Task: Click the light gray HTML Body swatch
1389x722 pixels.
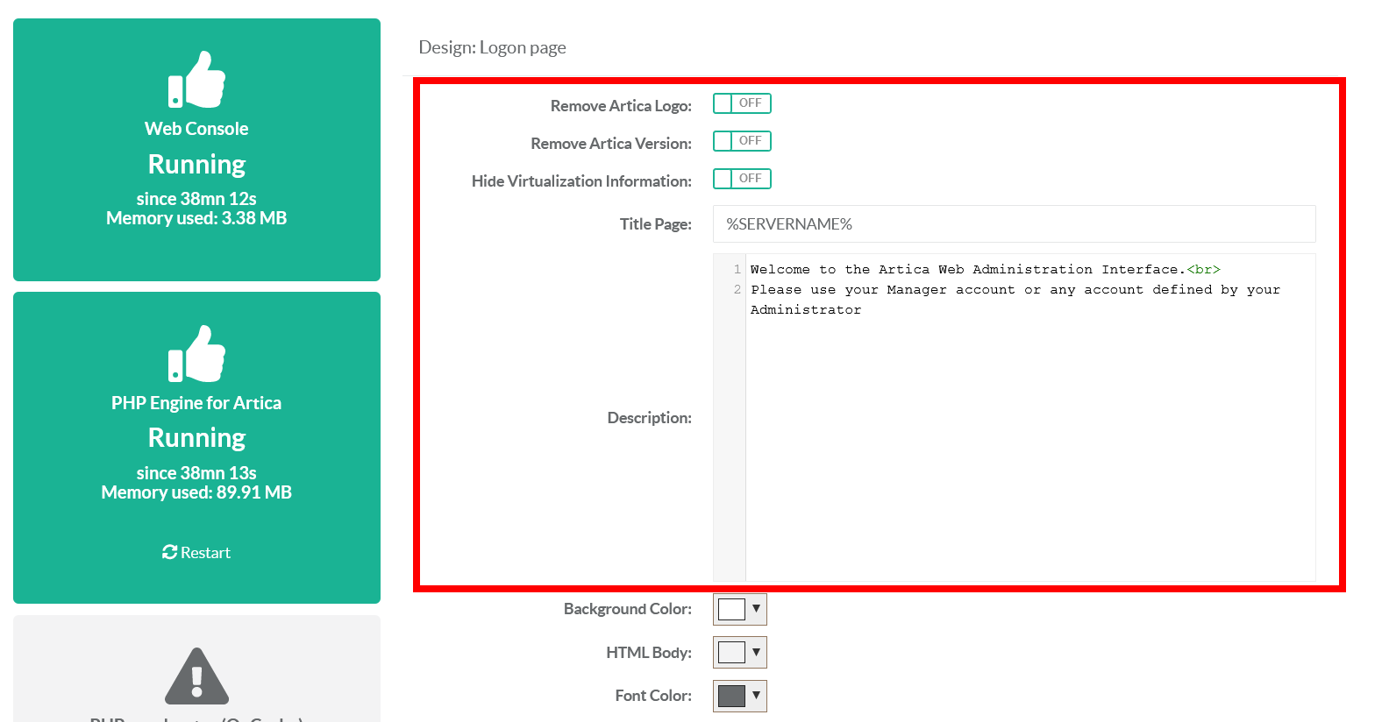Action: (x=731, y=652)
